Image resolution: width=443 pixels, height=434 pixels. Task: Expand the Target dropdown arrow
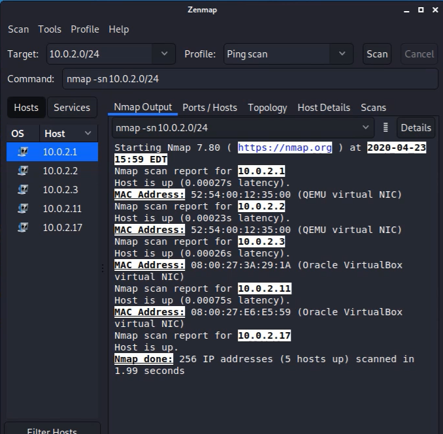click(x=164, y=54)
